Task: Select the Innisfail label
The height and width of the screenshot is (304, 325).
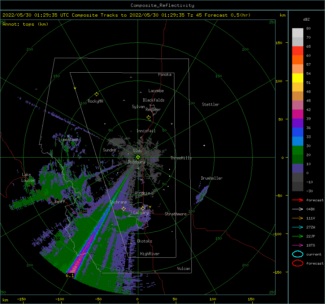Action: tap(146, 131)
